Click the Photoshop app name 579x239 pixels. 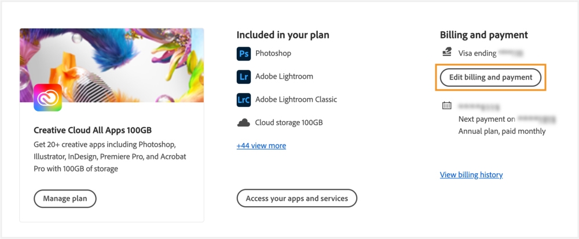[273, 53]
